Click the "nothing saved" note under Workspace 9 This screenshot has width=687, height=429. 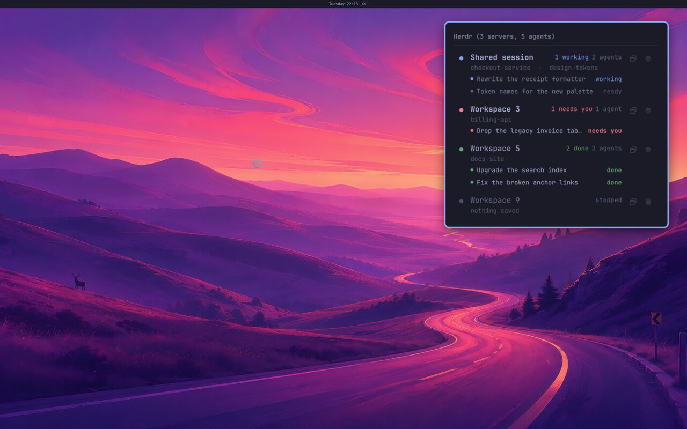pyautogui.click(x=495, y=211)
